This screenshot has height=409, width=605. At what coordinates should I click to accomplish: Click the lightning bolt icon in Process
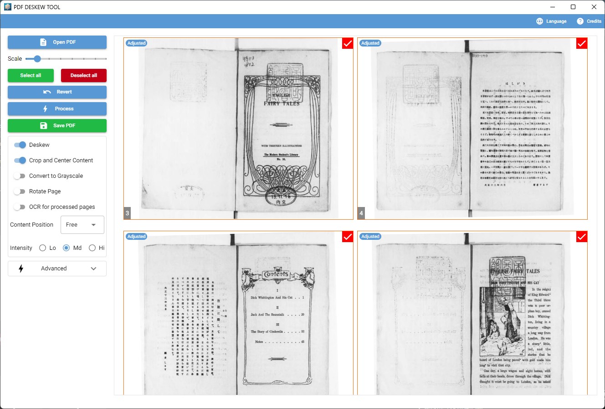point(45,109)
